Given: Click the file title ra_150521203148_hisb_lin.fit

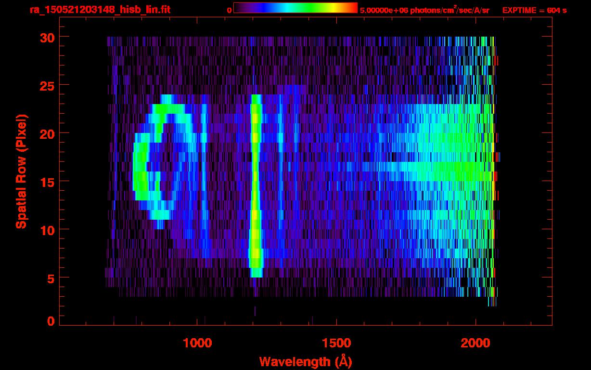Looking at the screenshot, I should tap(100, 10).
